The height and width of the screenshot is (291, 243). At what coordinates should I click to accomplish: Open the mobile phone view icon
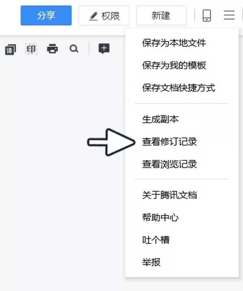tap(207, 15)
